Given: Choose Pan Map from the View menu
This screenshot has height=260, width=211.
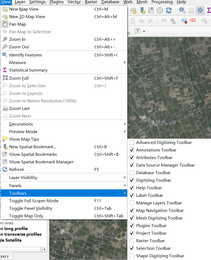Looking at the screenshot, I should pos(64,24).
